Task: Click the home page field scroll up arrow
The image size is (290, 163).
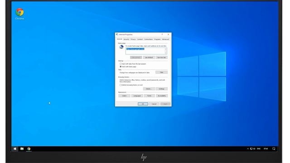Action: point(166,49)
